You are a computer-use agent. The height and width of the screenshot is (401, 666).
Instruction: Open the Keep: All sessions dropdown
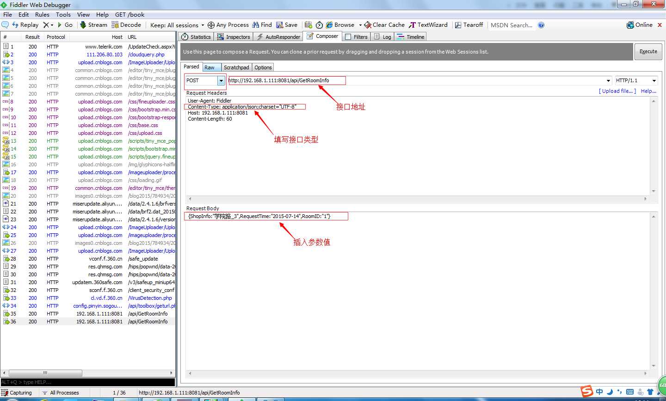point(177,25)
